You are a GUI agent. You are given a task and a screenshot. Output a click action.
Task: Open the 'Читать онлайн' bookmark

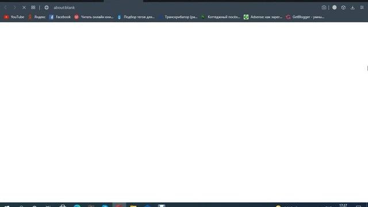[x=94, y=17]
